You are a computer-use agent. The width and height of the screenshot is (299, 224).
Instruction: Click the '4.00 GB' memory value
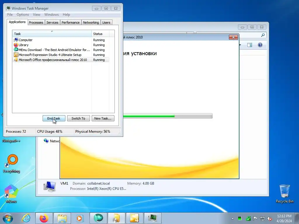148,183
